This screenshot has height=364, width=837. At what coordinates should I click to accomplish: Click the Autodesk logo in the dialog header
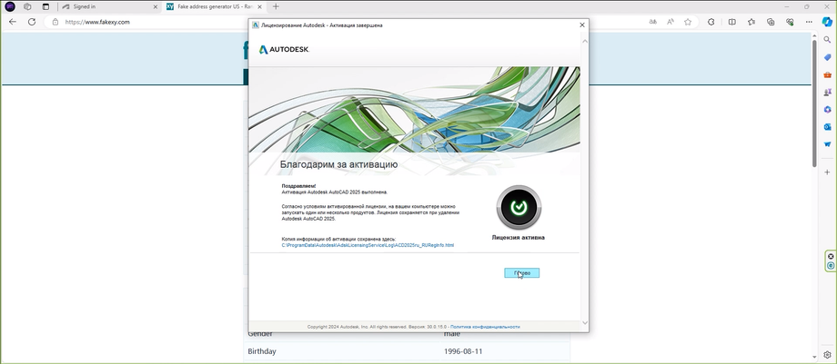point(284,50)
